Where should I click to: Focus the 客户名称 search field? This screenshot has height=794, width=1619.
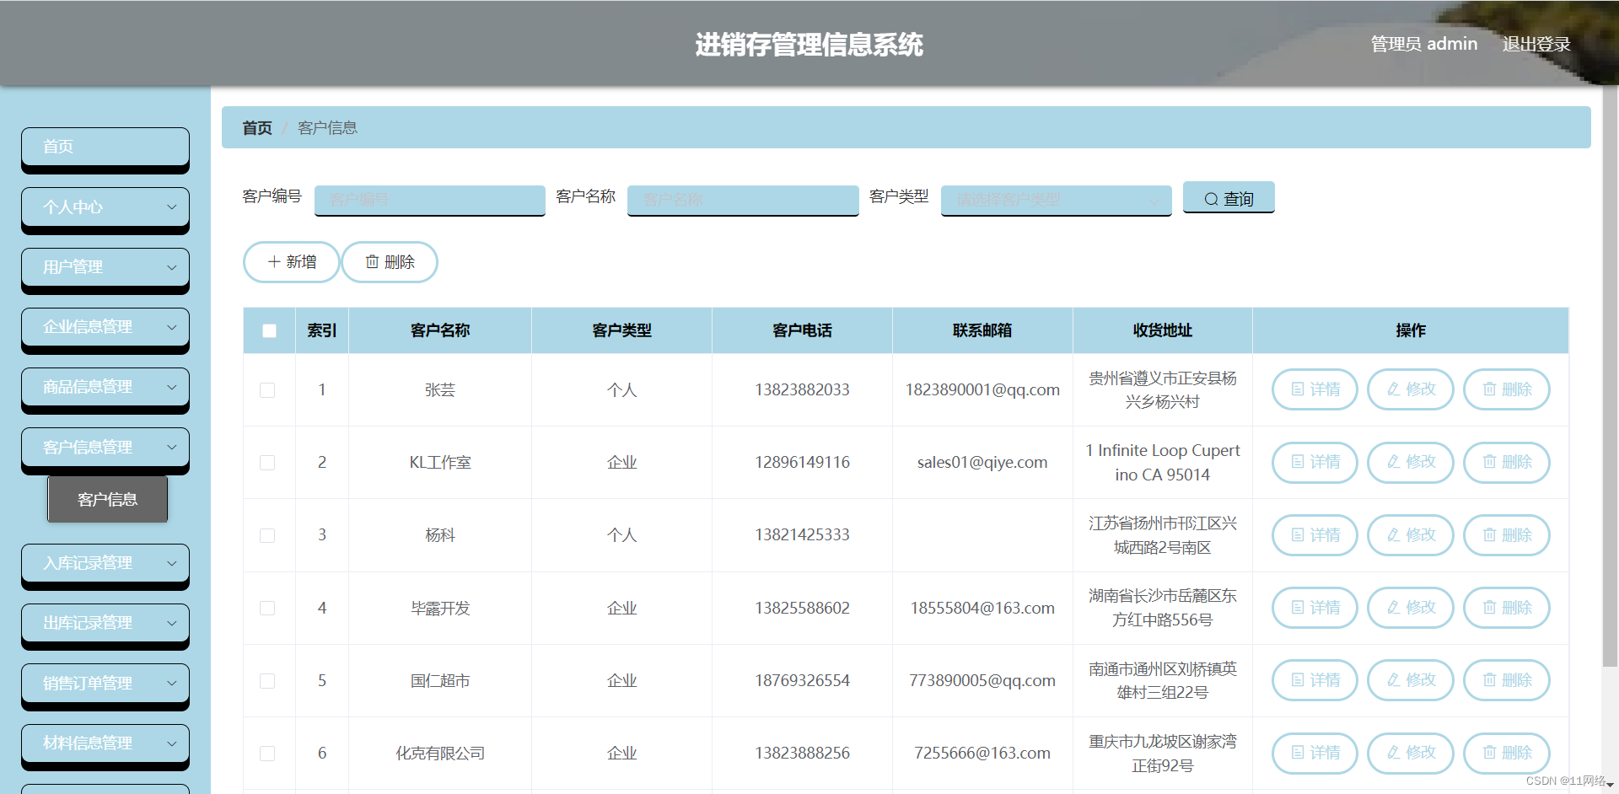743,200
